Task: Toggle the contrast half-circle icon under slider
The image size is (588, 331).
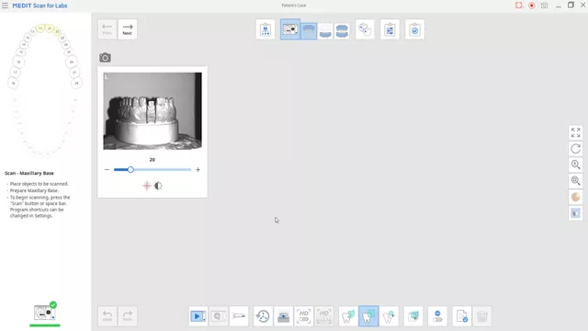Action: coord(158,186)
